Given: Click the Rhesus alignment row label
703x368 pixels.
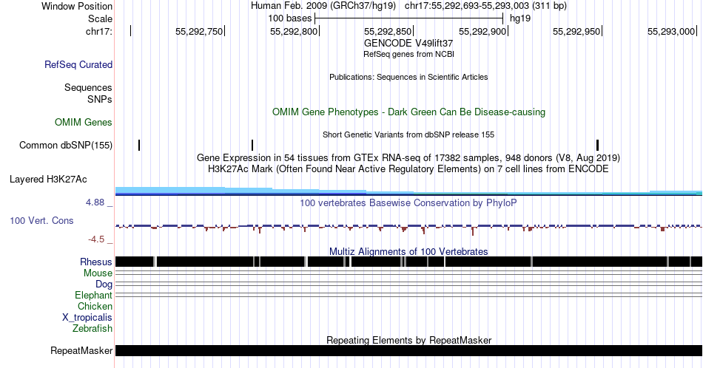Looking at the screenshot, I should pos(96,262).
